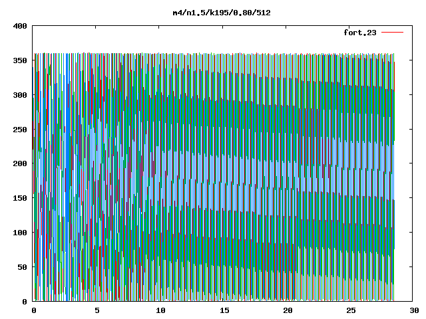Click the x-axis label 25
426x319 pixels.
[x=351, y=310]
